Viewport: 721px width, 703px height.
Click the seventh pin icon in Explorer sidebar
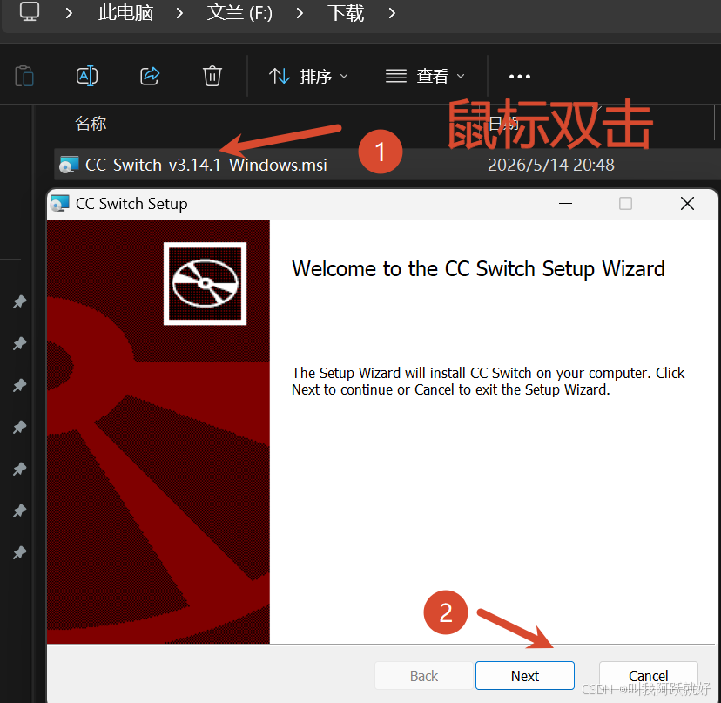click(19, 552)
